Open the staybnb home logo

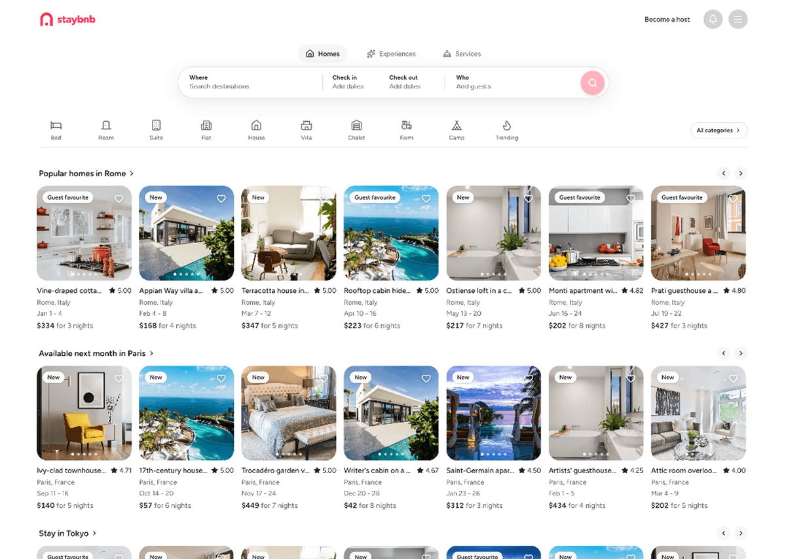point(67,20)
